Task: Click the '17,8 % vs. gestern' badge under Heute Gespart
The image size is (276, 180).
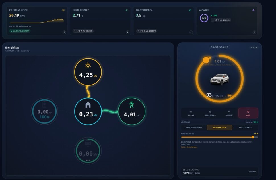Action: [83, 31]
